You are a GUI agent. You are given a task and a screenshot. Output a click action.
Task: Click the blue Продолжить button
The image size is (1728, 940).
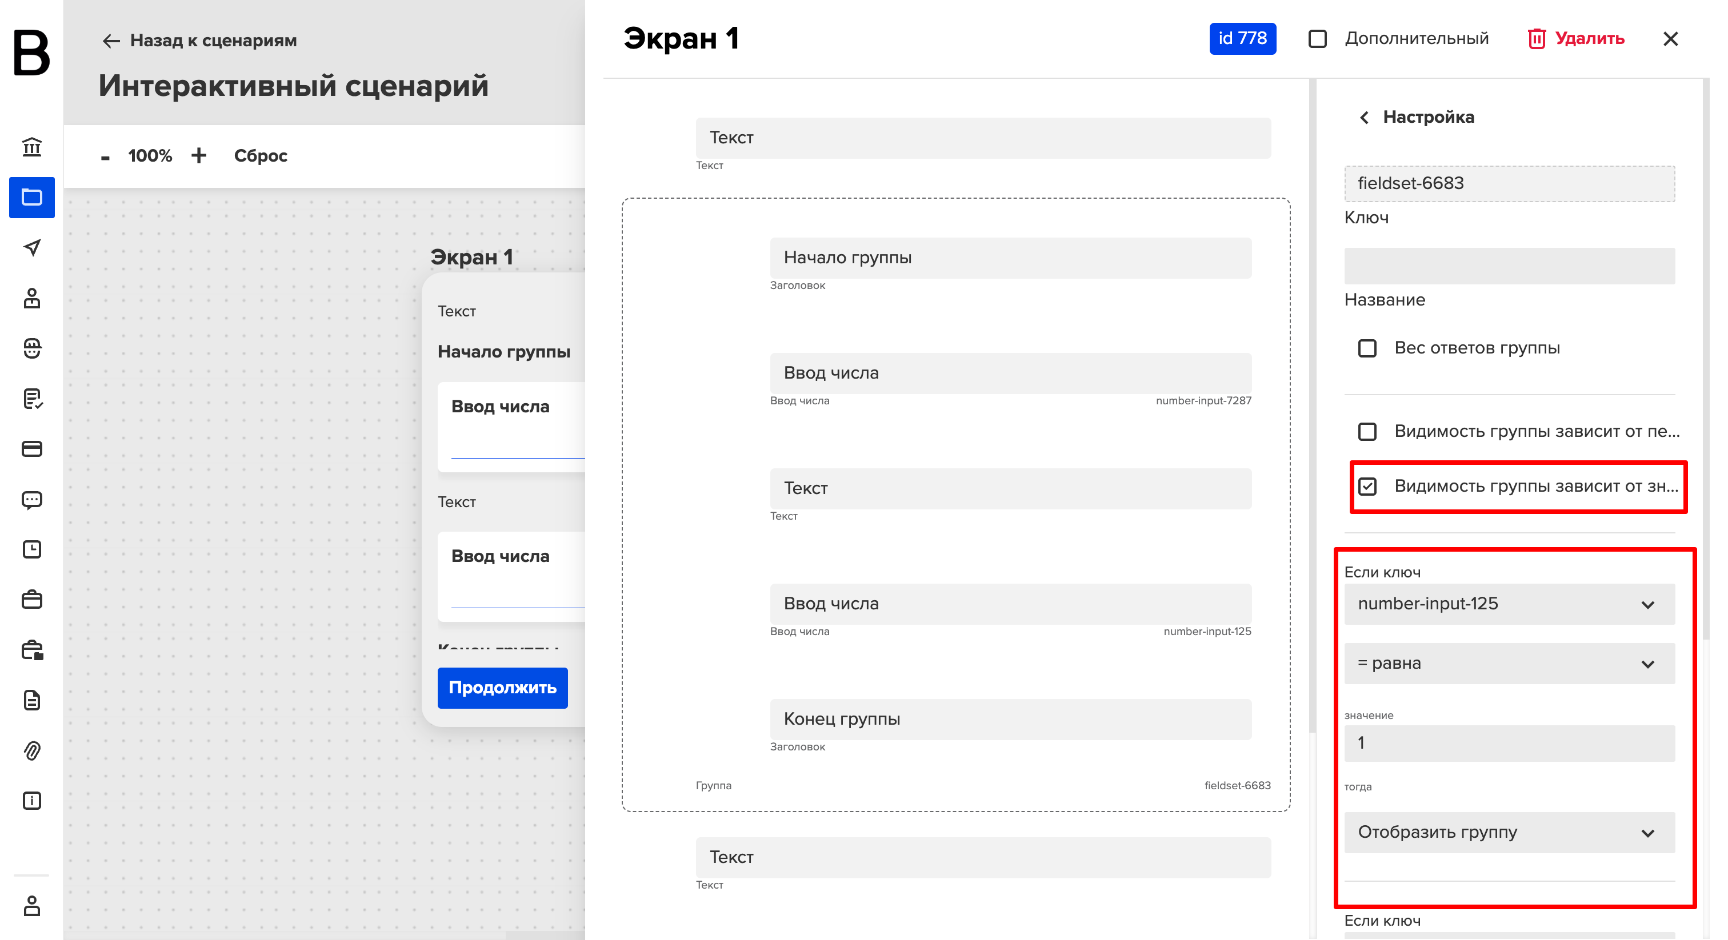click(x=502, y=687)
